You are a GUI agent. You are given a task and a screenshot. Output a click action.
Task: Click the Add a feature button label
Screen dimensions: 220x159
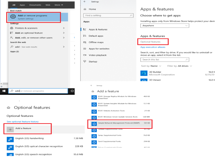[23, 128]
